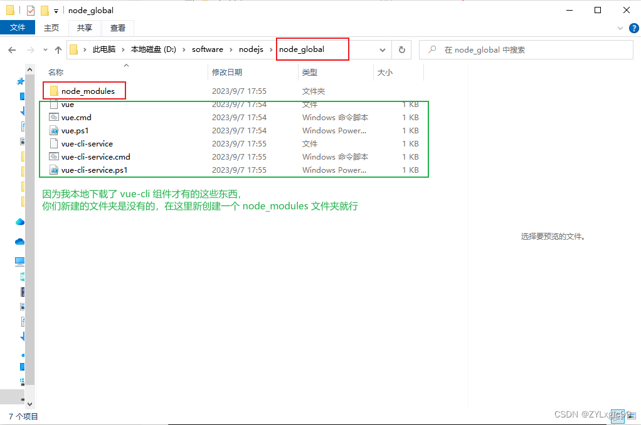This screenshot has height=425, width=641.
Task: Navigate to 本地磁盘 (D:) in the breadcrumb
Action: coord(153,49)
